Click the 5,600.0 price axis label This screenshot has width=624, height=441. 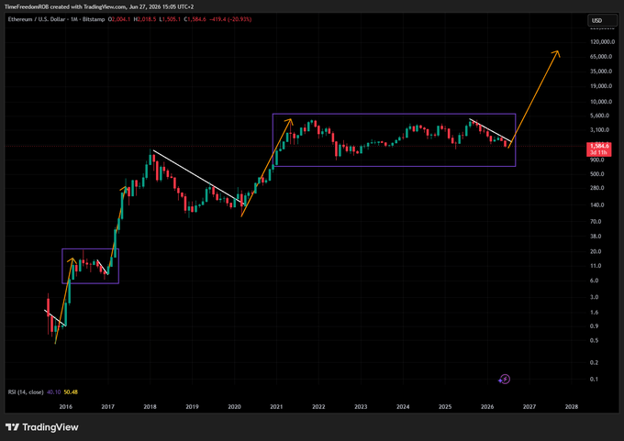point(602,116)
